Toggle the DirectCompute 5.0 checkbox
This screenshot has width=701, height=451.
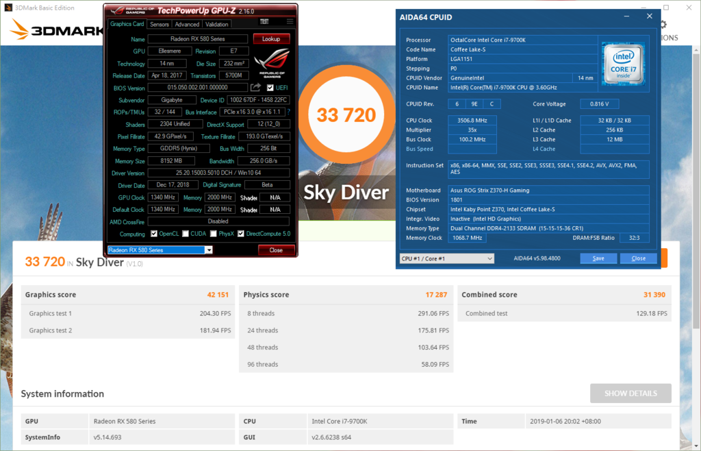coord(240,234)
